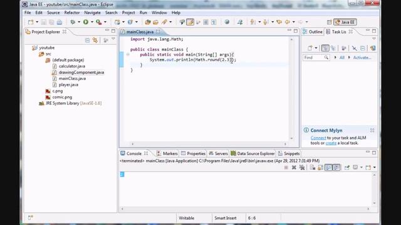Click the Find field in Task List
This screenshot has width=401, height=225.
tap(316, 57)
